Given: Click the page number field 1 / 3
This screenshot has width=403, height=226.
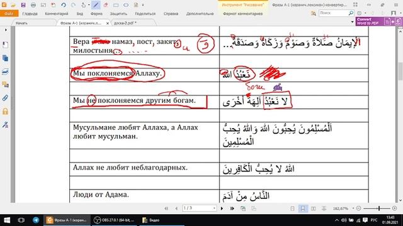Looking at the screenshot, I should coord(199,208).
